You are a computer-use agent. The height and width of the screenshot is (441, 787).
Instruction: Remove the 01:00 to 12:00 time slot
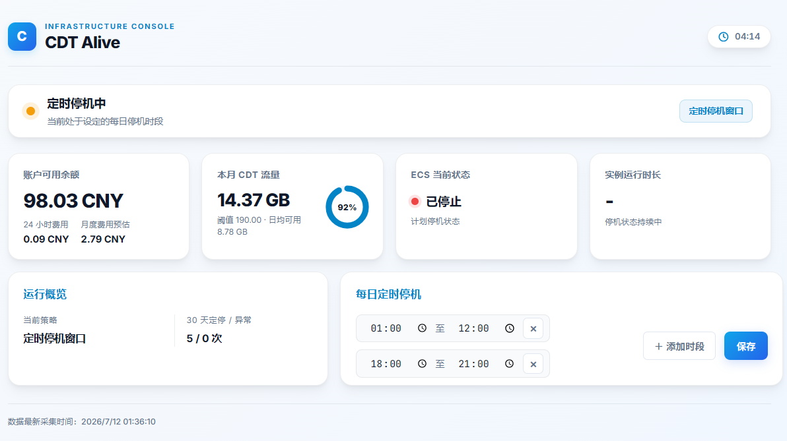(x=533, y=329)
